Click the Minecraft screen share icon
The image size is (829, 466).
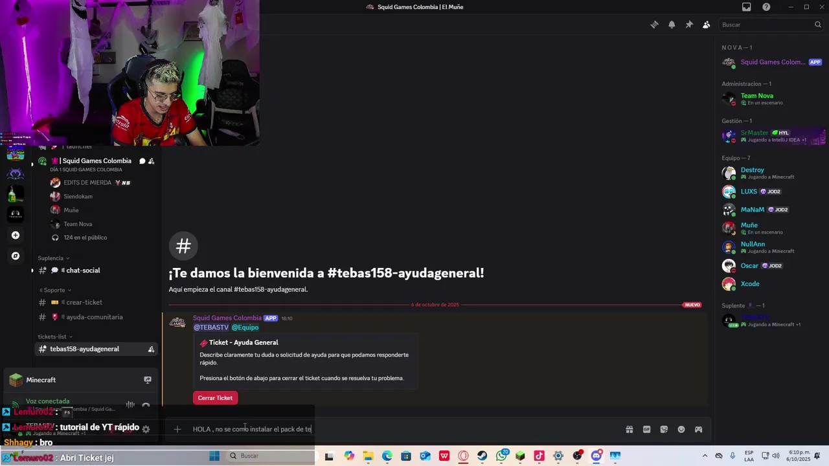pyautogui.click(x=148, y=380)
